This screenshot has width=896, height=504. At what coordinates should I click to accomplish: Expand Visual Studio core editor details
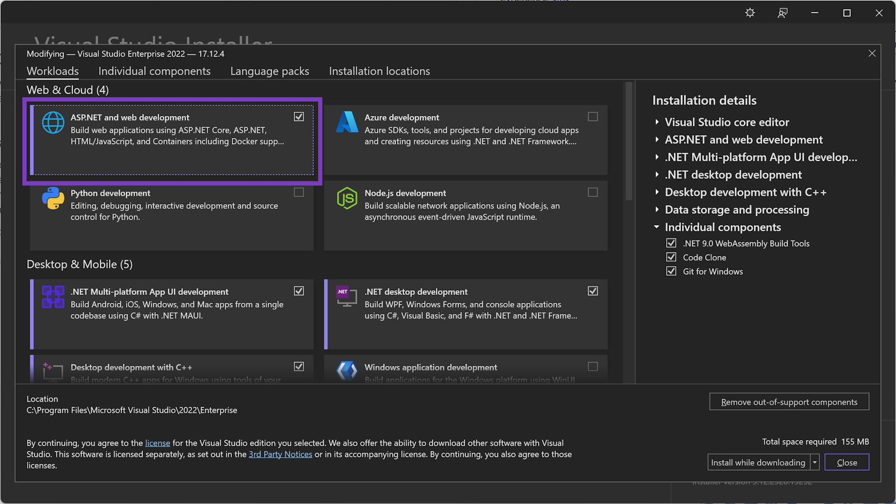point(657,122)
